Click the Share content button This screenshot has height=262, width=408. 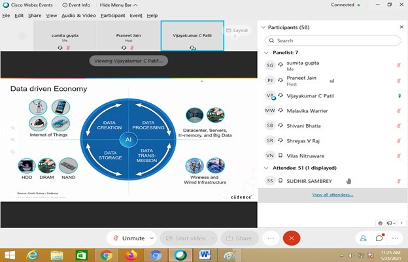239,238
